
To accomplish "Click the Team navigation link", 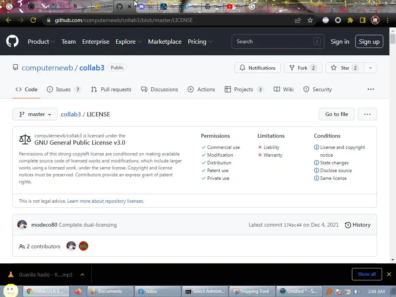I will click(x=69, y=42).
